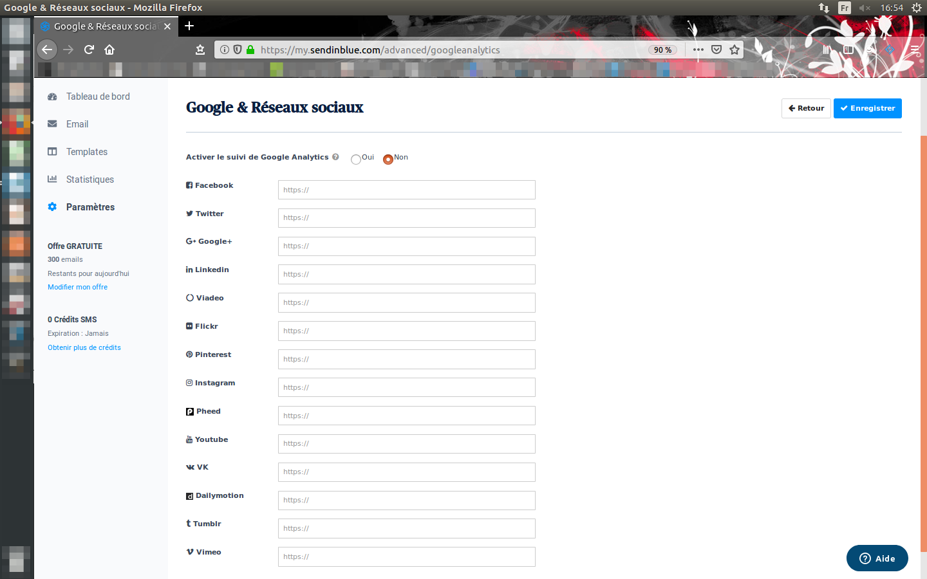Click Modifier mon offre link
This screenshot has width=927, height=579.
(77, 287)
